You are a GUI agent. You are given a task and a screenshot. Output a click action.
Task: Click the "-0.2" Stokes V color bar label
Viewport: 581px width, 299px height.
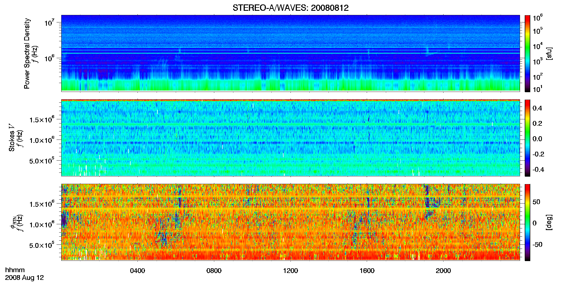click(x=538, y=154)
